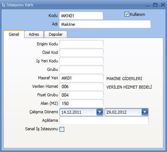Close the İş İstasyonu Kartı window

click(x=163, y=5)
